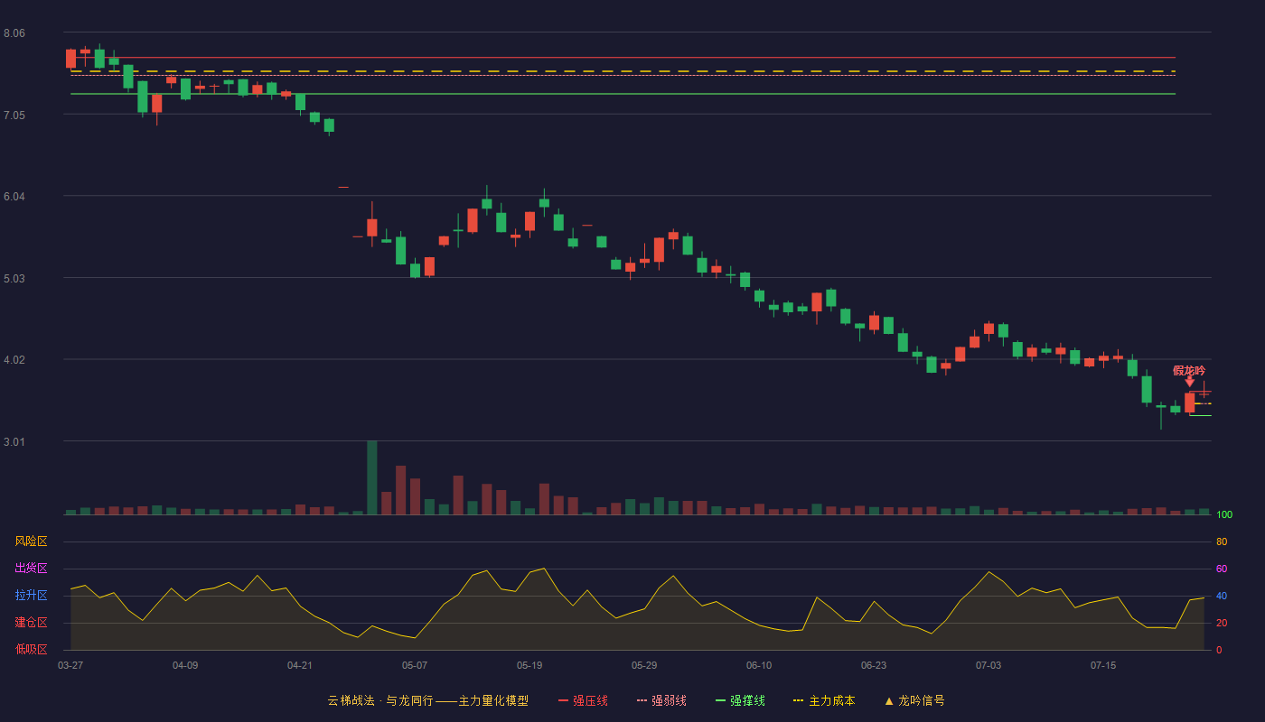Click the 8.06 price axis label
1265x722 pixels.
tap(14, 33)
